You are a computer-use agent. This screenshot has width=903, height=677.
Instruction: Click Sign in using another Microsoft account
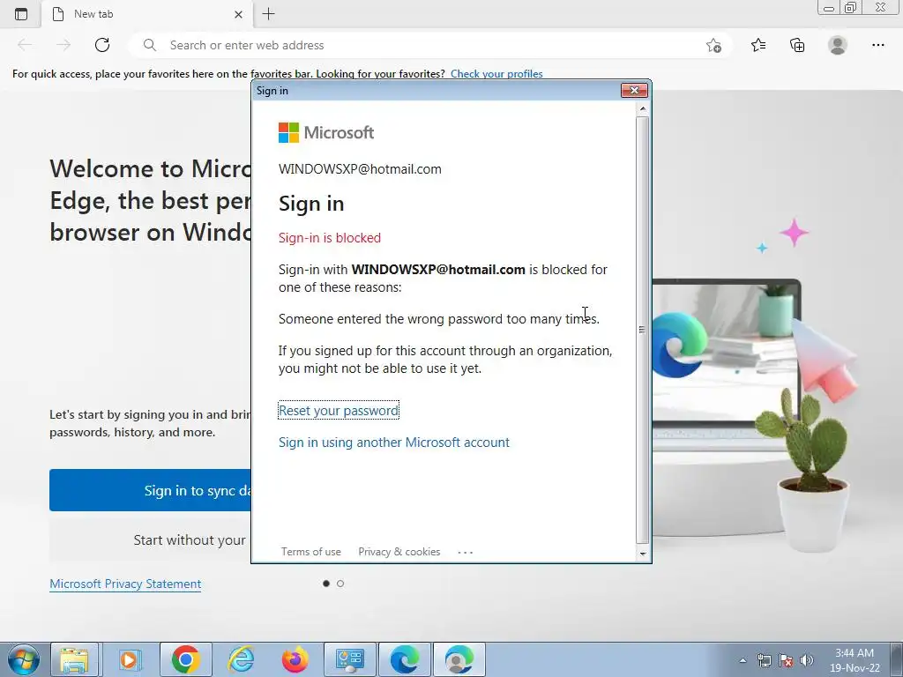(x=394, y=443)
